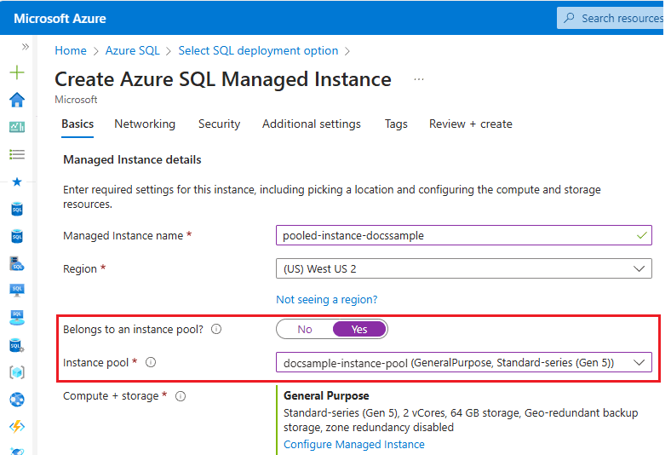This screenshot has width=671, height=455.
Task: Click the info icon next to Instance pool
Action: pos(151,363)
